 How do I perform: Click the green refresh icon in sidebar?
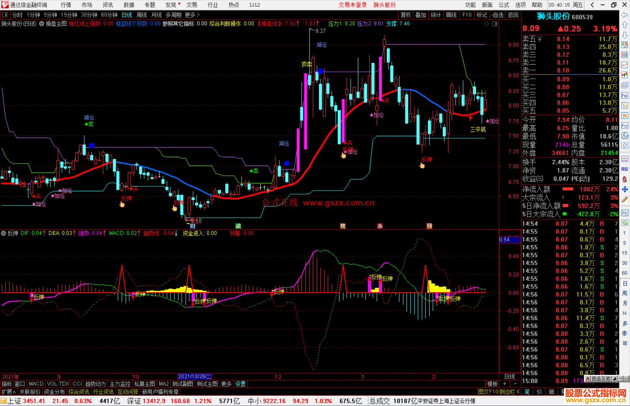[624, 223]
